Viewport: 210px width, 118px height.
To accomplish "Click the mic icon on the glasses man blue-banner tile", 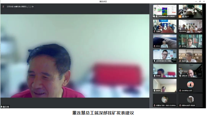I will tap(155, 61).
